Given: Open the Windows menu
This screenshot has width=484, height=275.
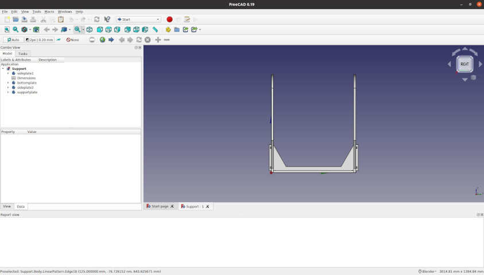Looking at the screenshot, I should coord(65,11).
